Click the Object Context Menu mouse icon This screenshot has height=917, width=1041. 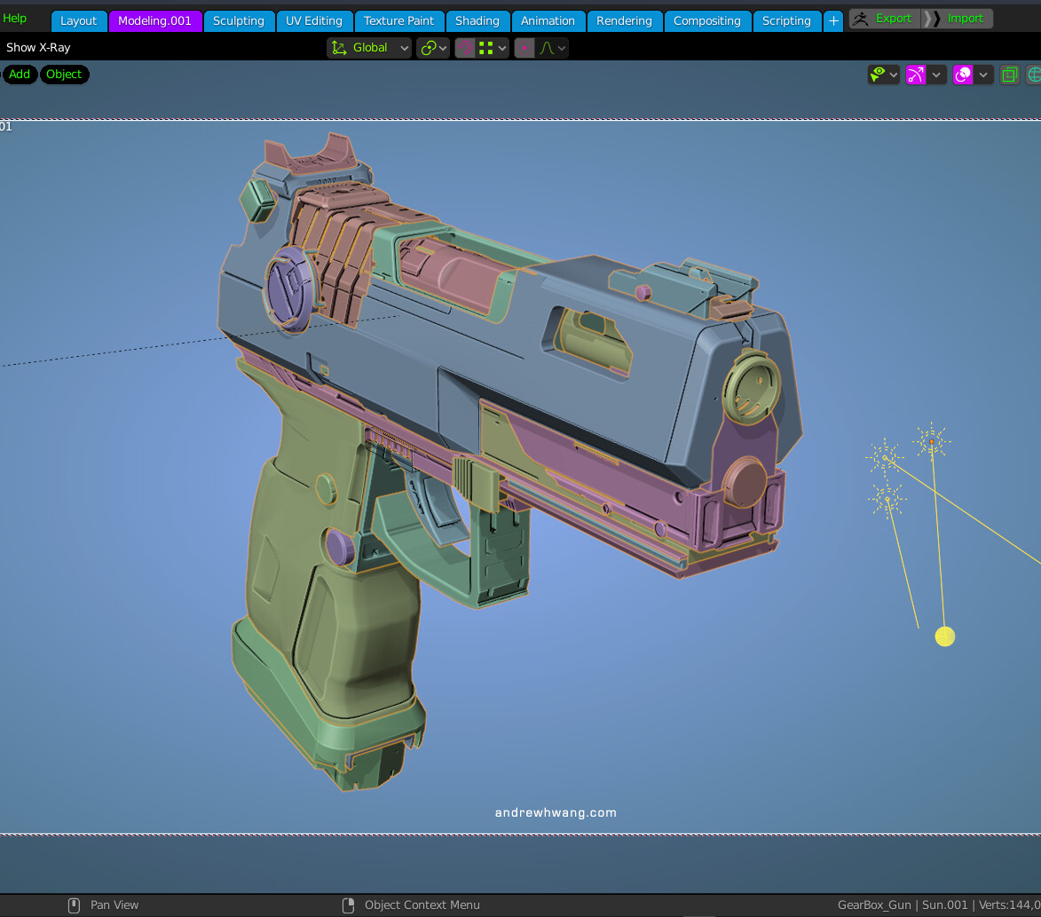(x=348, y=905)
